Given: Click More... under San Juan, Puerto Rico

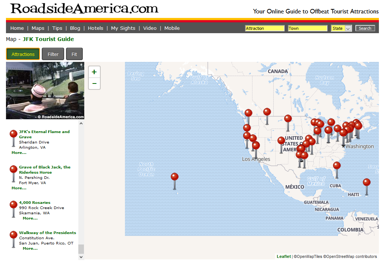Looking at the screenshot, I should 30,249.
